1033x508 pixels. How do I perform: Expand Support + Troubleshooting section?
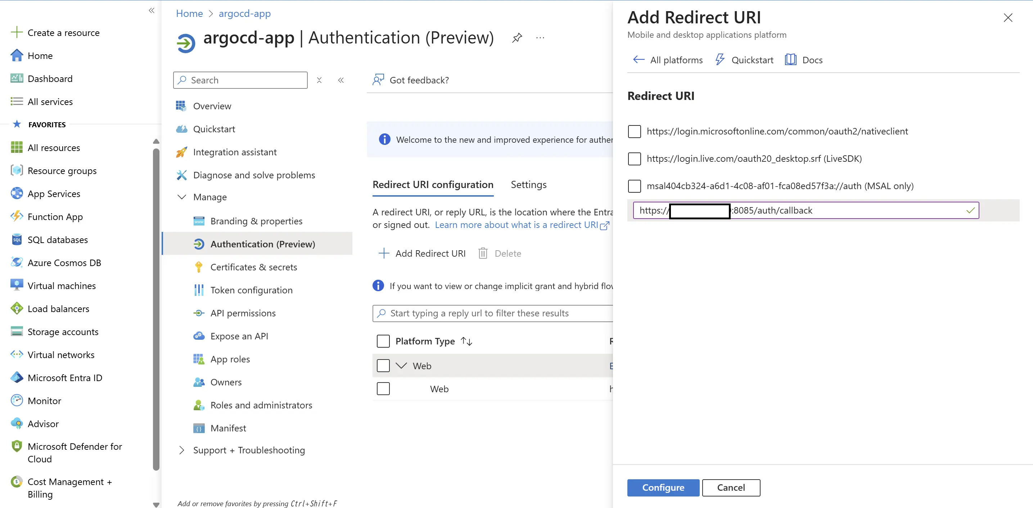click(x=182, y=450)
